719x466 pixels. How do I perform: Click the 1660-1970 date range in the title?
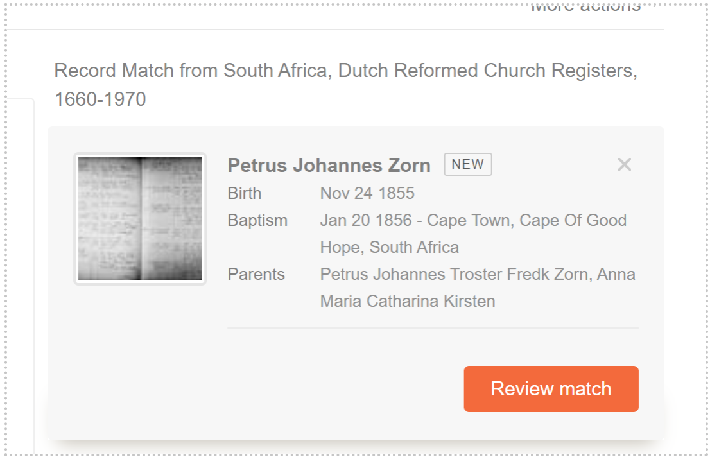[100, 99]
